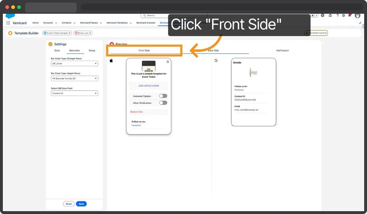The image size is (367, 214).
Task: Remove the Brian Lam pill
Action: click(90, 33)
